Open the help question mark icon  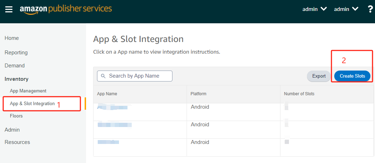(370, 9)
